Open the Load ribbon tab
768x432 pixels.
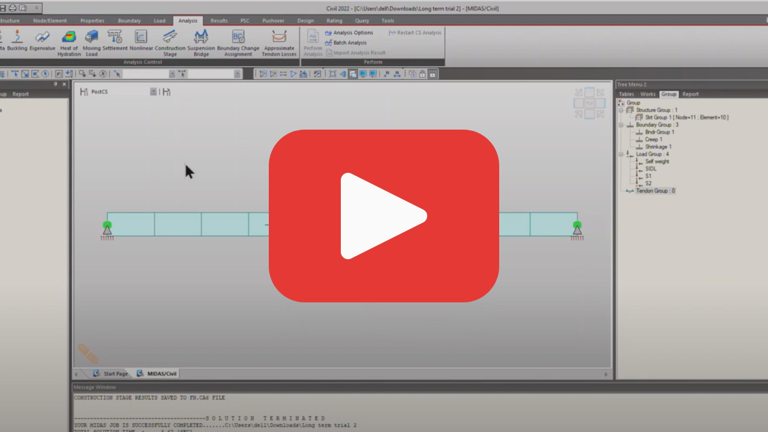tap(159, 20)
